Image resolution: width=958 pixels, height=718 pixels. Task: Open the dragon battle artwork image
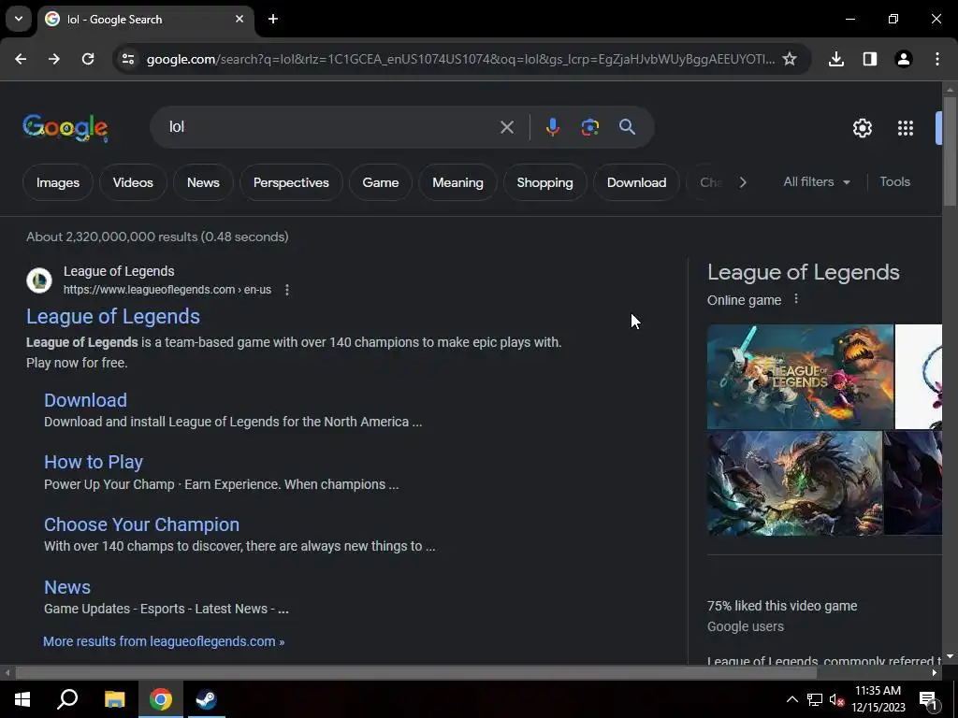pos(795,483)
